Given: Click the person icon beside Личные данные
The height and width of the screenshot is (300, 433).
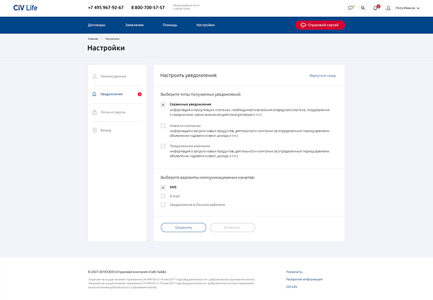Looking at the screenshot, I should (x=94, y=76).
